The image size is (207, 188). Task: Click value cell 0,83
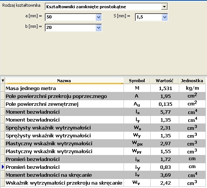pos(165,167)
